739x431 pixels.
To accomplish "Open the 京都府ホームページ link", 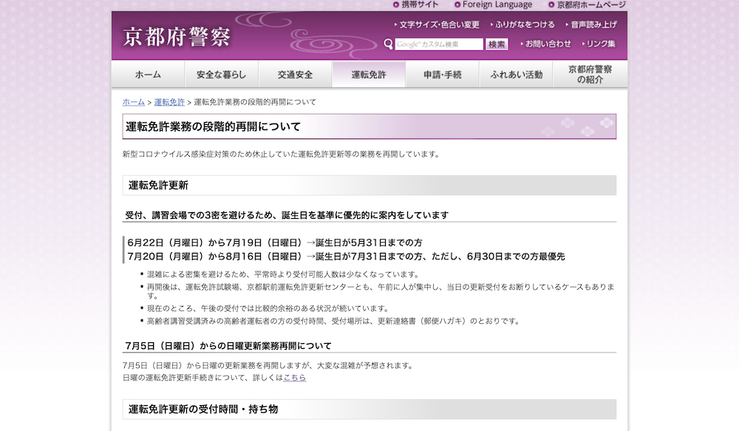I will coord(588,4).
